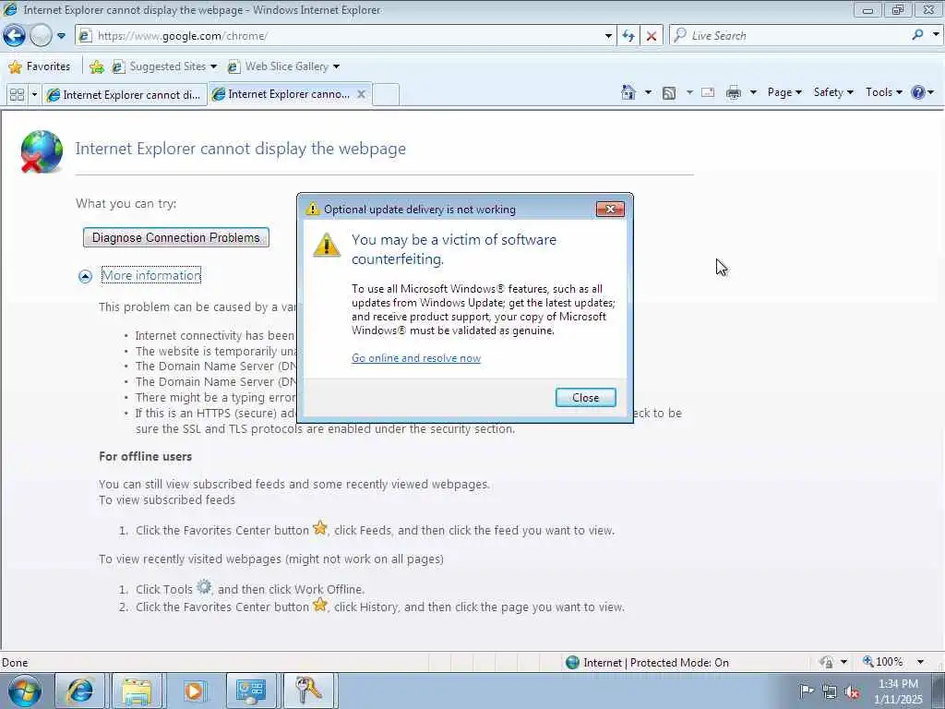Click the Live Search input box
Viewport: 945px width, 709px height.
pyautogui.click(x=790, y=36)
